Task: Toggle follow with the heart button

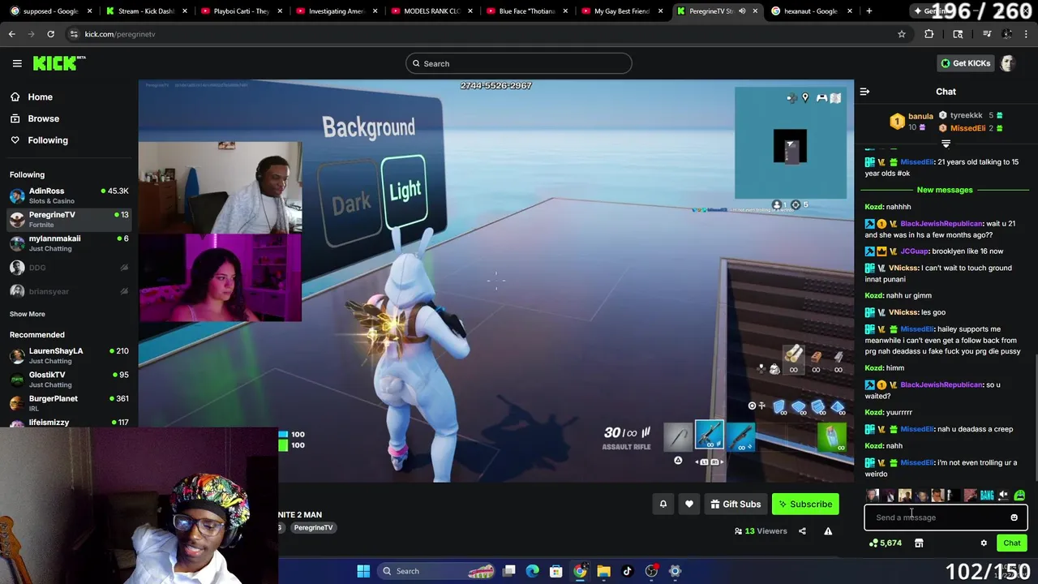Action: click(689, 505)
